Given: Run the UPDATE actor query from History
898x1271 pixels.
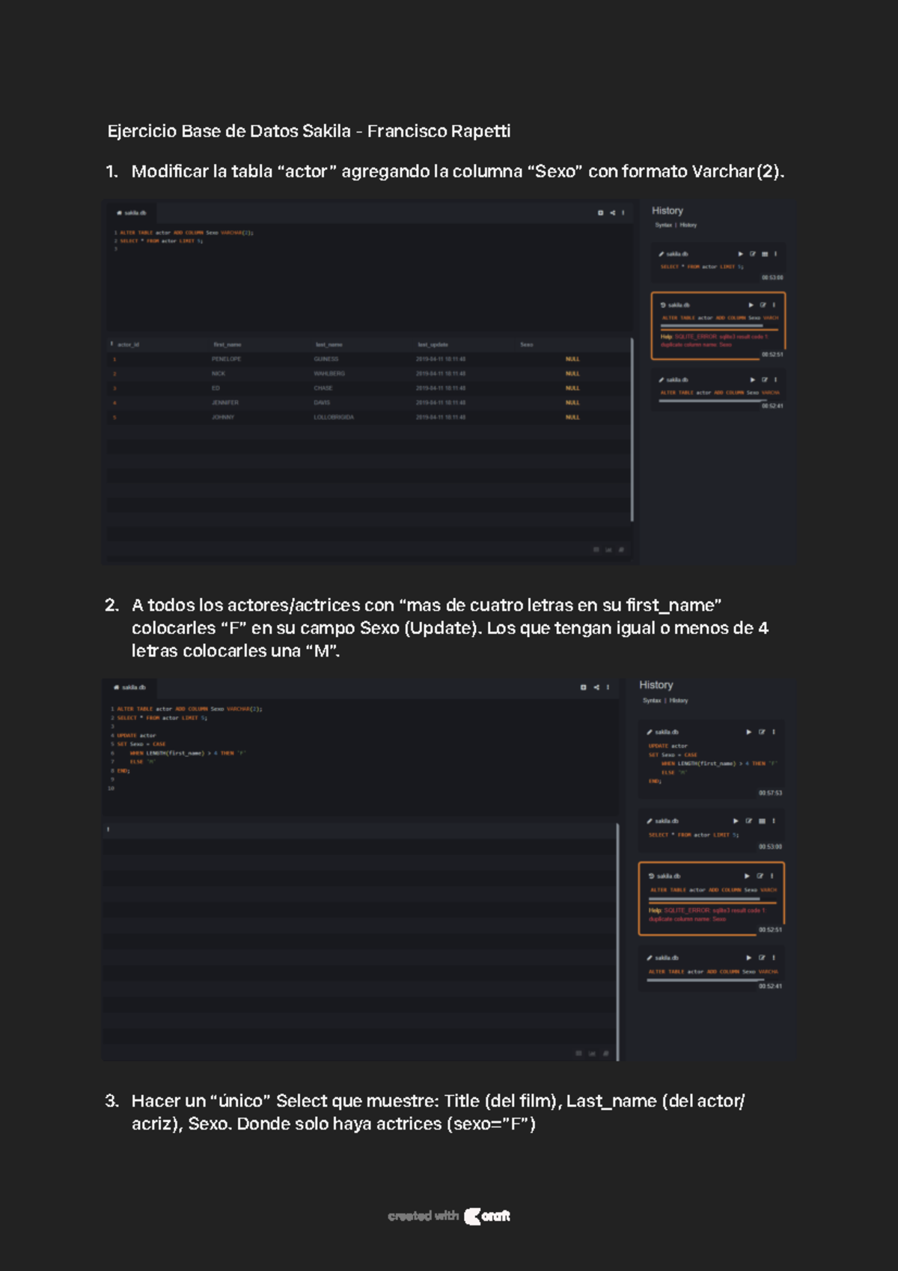Looking at the screenshot, I should click(748, 732).
